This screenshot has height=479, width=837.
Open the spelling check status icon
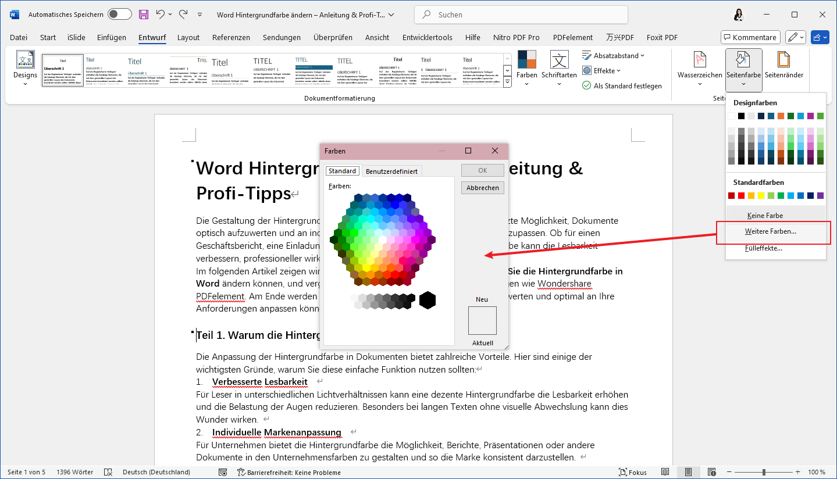click(x=108, y=472)
